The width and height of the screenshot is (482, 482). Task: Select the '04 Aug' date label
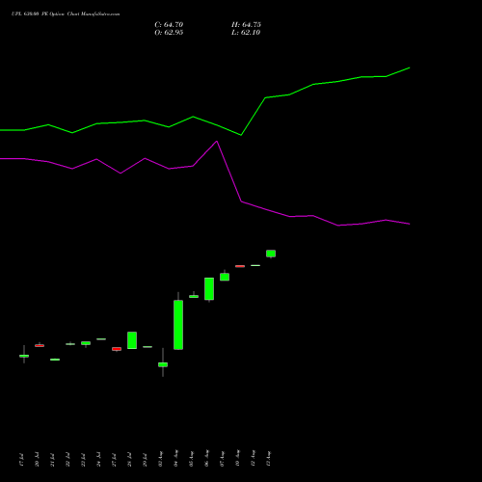[x=175, y=459]
